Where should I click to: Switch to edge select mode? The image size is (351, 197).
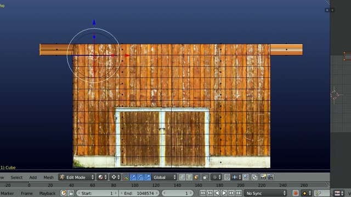(189, 177)
